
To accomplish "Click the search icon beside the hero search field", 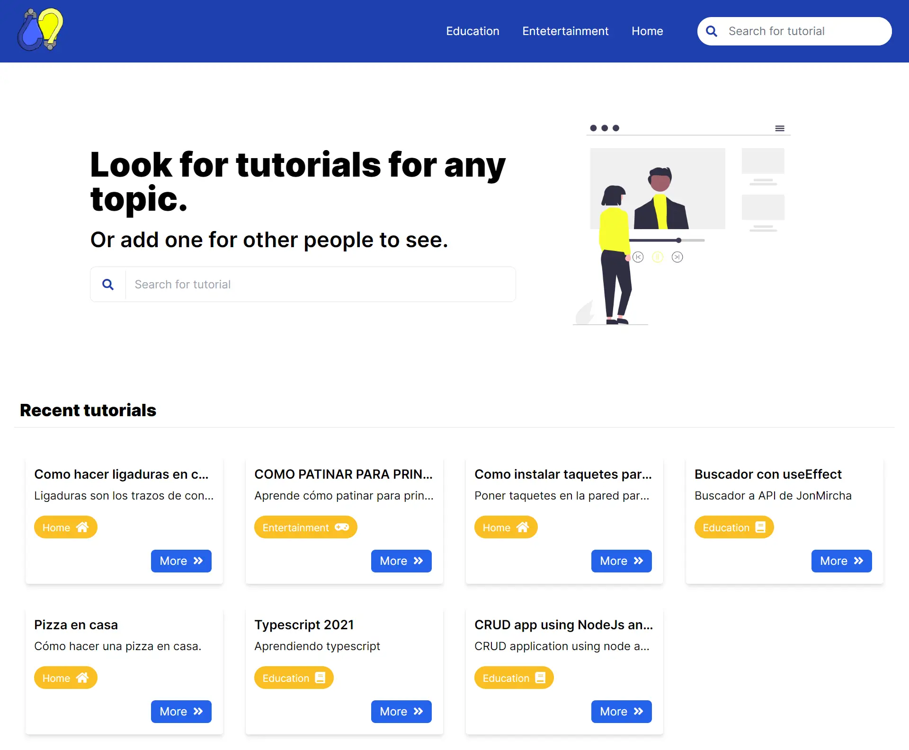I will pyautogui.click(x=108, y=284).
